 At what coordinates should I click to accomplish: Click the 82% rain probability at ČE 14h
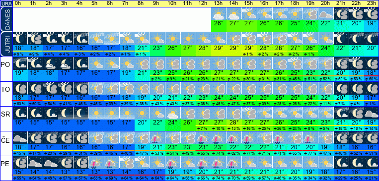coord(234,154)
